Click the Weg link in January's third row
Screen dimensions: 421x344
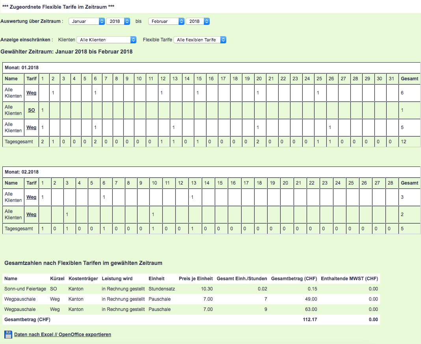(32, 128)
